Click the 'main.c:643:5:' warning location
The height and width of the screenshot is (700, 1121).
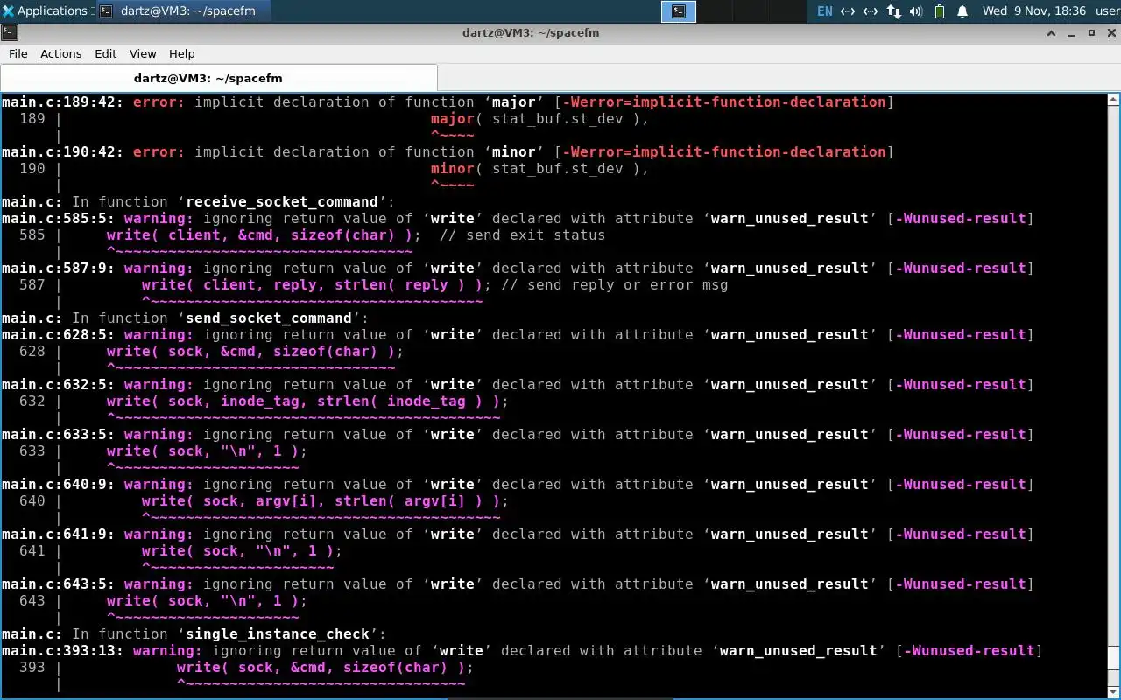point(59,584)
